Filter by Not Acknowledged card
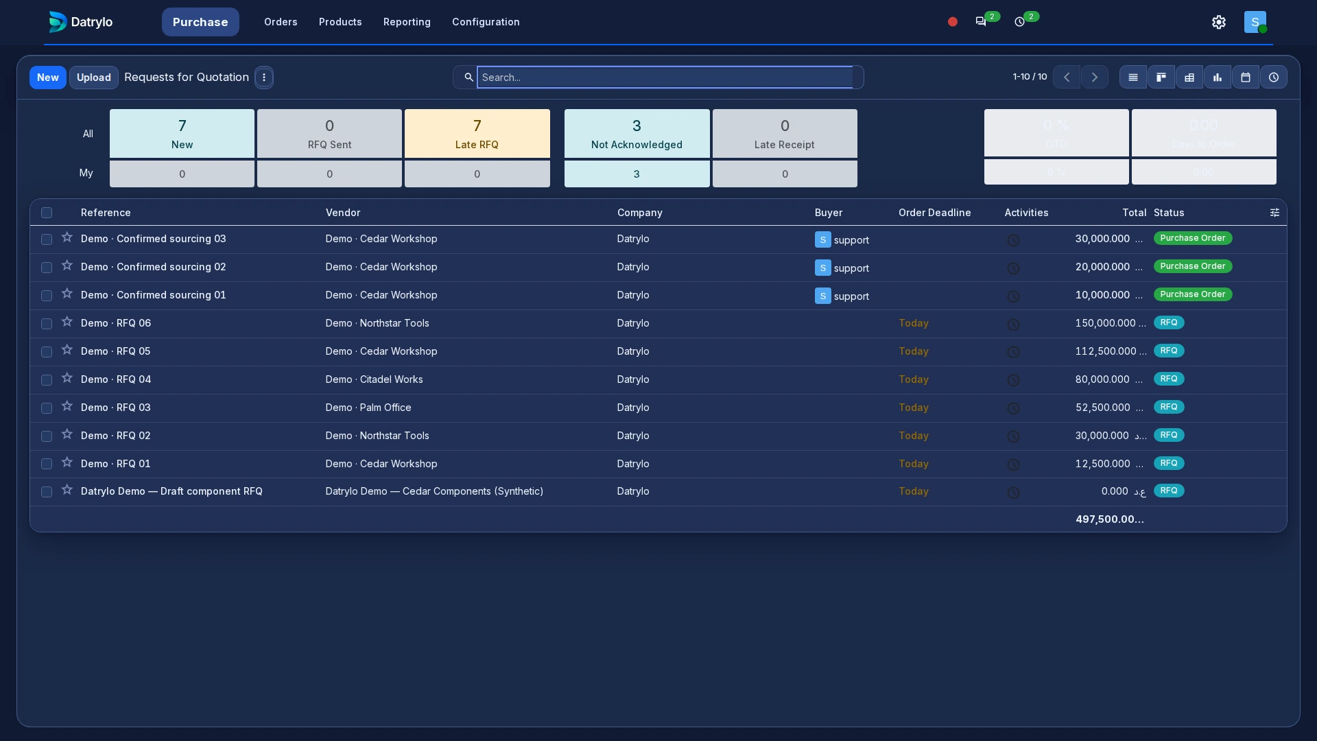 coord(637,134)
